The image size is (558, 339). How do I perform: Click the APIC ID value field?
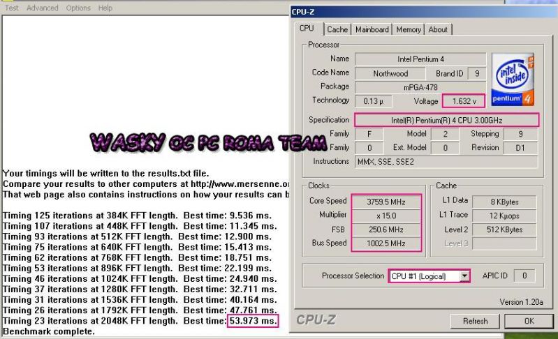(x=524, y=276)
